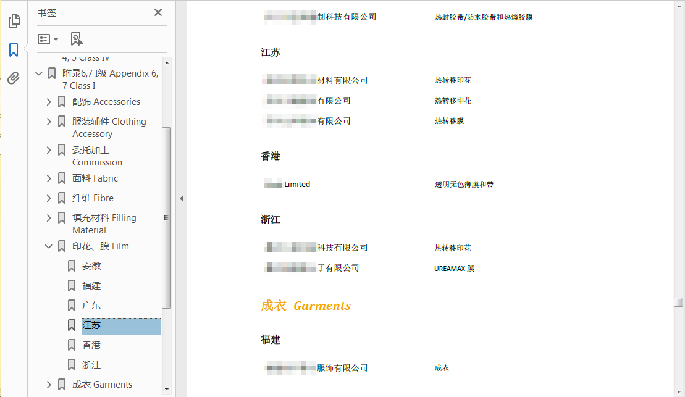Open the bookmark options dropdown menu

(x=48, y=39)
